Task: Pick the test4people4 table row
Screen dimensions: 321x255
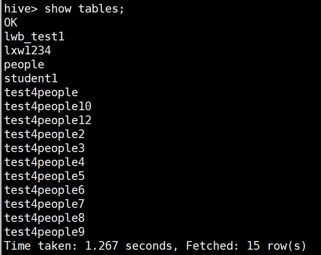Action: coord(44,162)
